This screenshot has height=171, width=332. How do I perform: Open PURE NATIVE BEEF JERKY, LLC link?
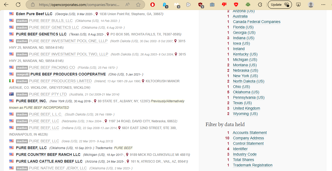(58, 168)
